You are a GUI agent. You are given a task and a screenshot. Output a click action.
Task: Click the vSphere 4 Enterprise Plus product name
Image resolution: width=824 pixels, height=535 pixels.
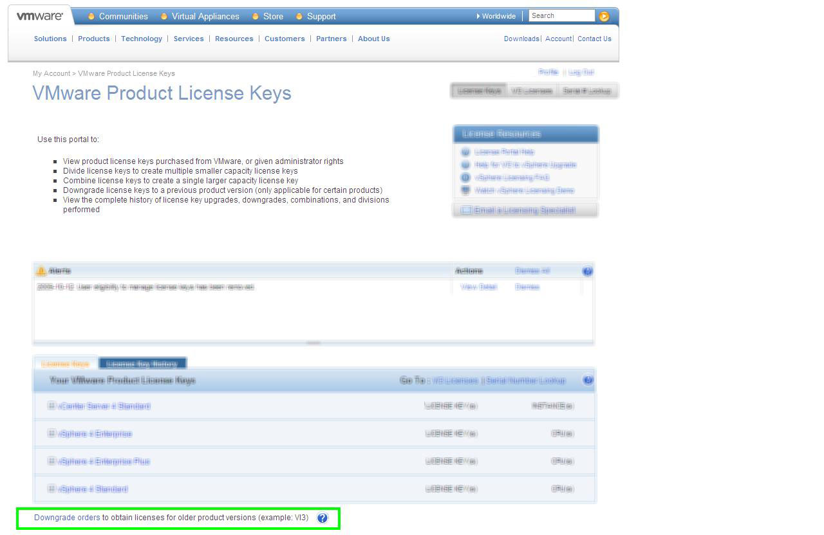(104, 461)
